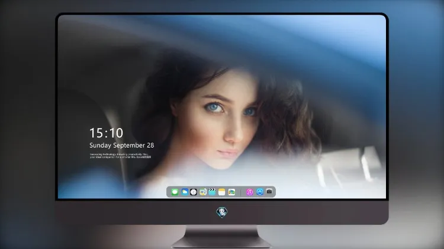Image resolution: width=444 pixels, height=249 pixels.
Task: Open the blue App Store icon
Action: [x=260, y=192]
